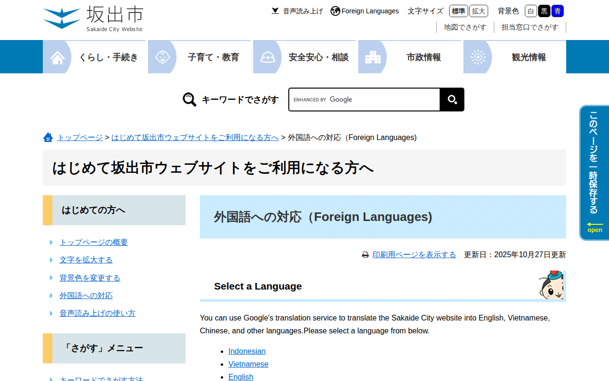Viewport: 609px width, 381px height.
Task: Set text size to 標準
Action: click(458, 11)
